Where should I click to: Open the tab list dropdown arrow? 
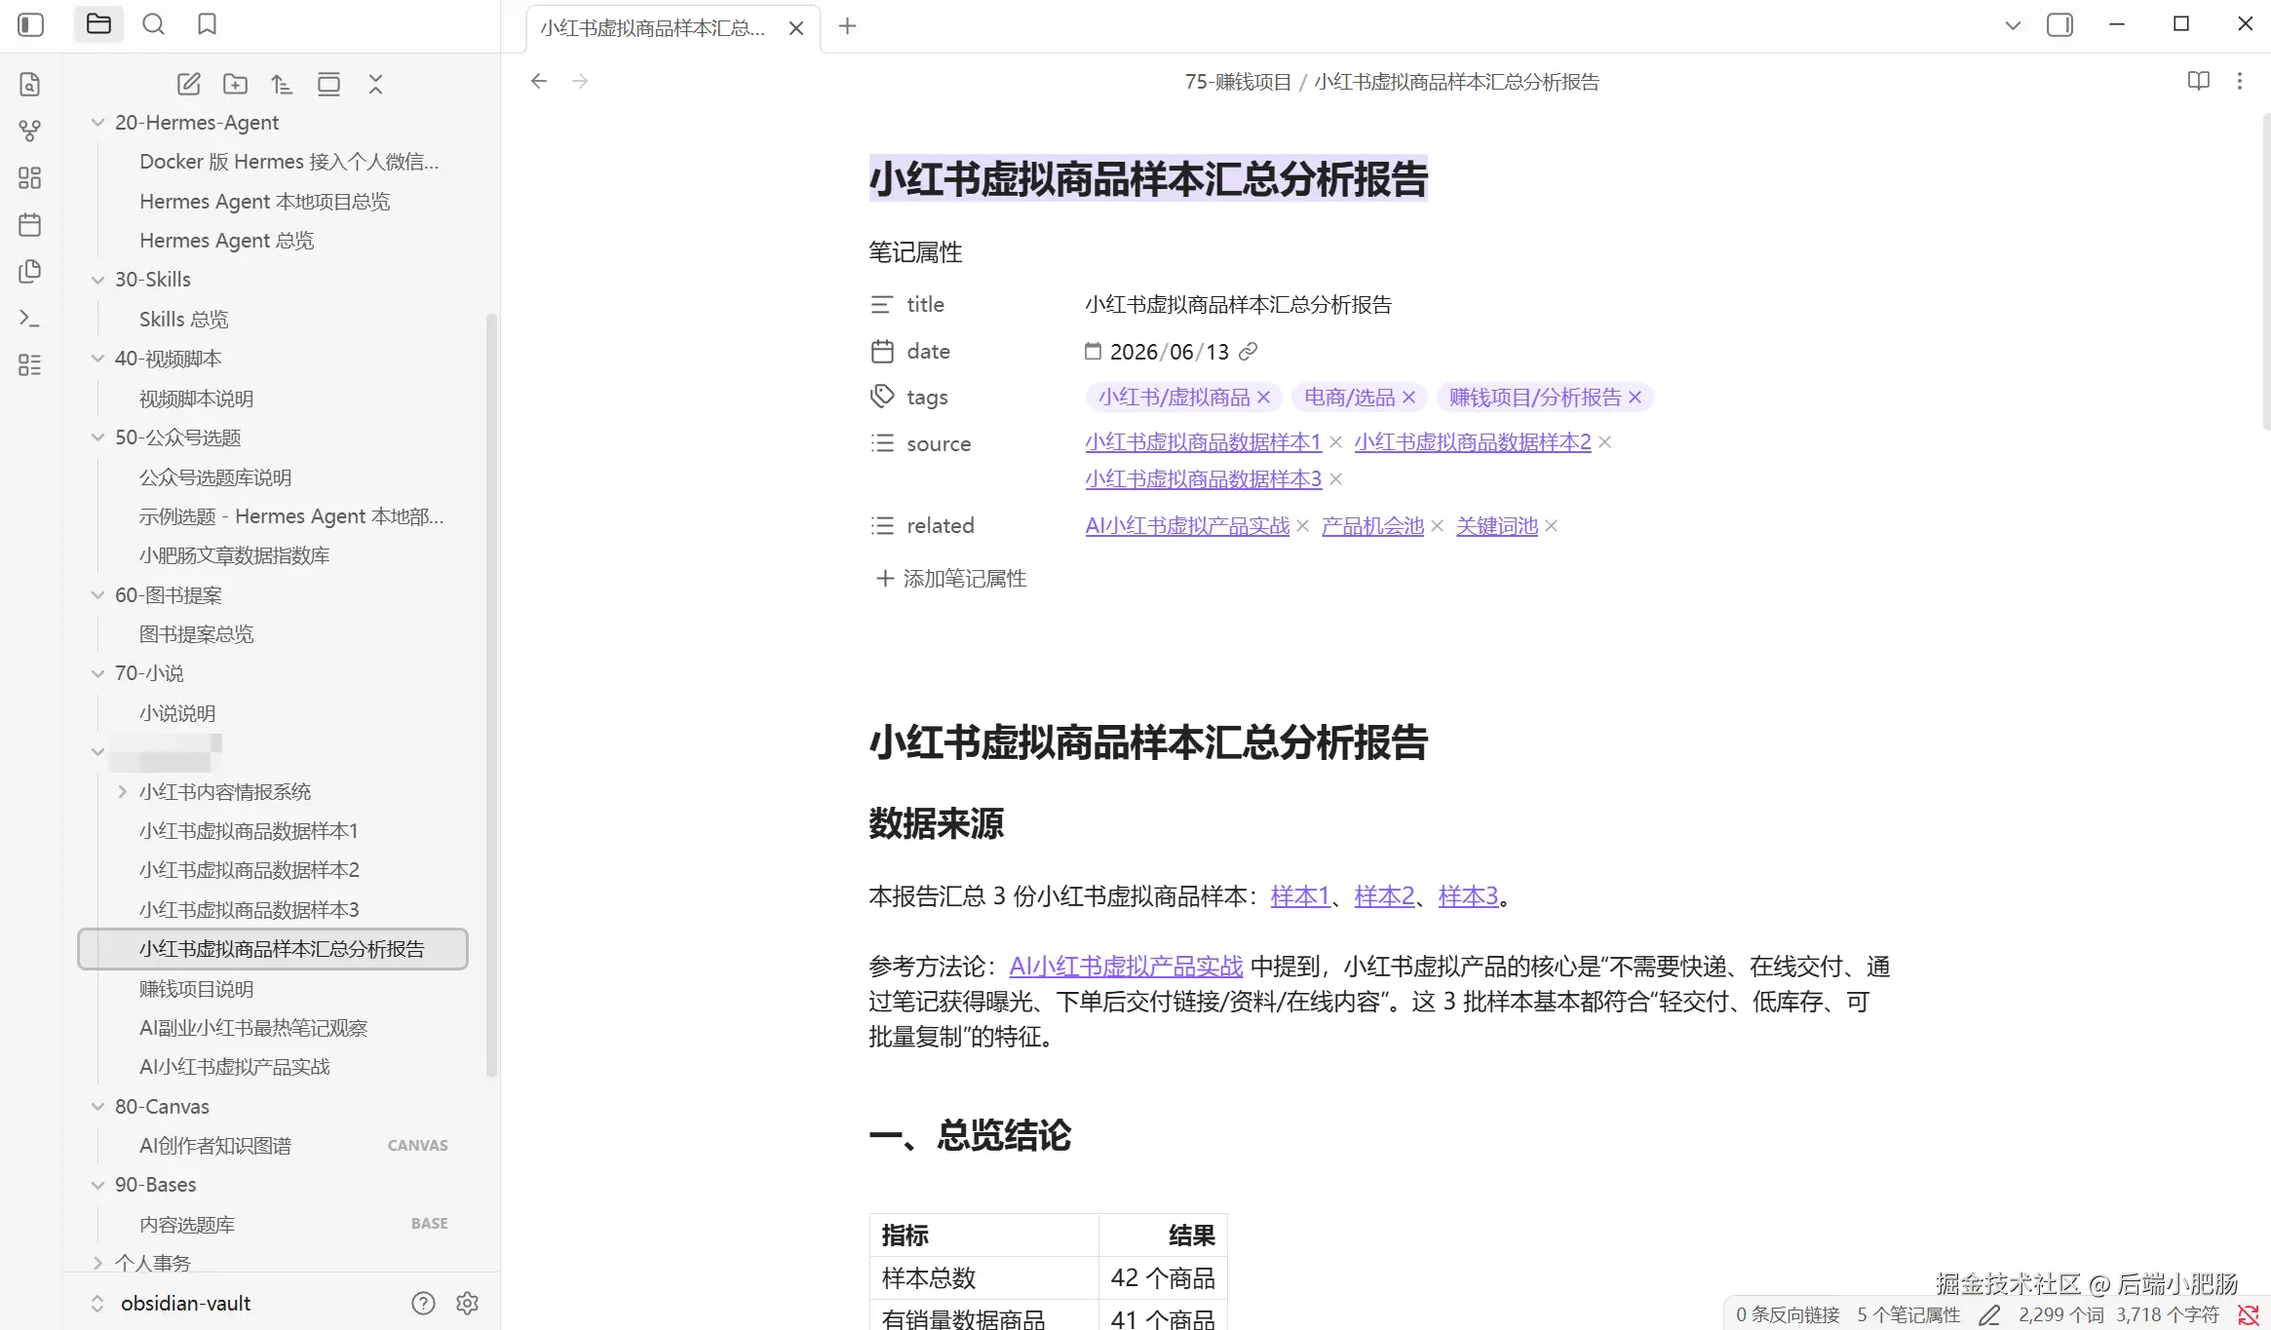[x=2013, y=25]
